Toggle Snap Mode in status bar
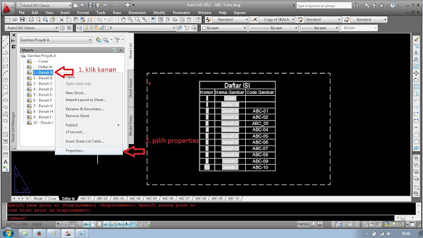The height and width of the screenshot is (238, 423). pyautogui.click(x=65, y=224)
